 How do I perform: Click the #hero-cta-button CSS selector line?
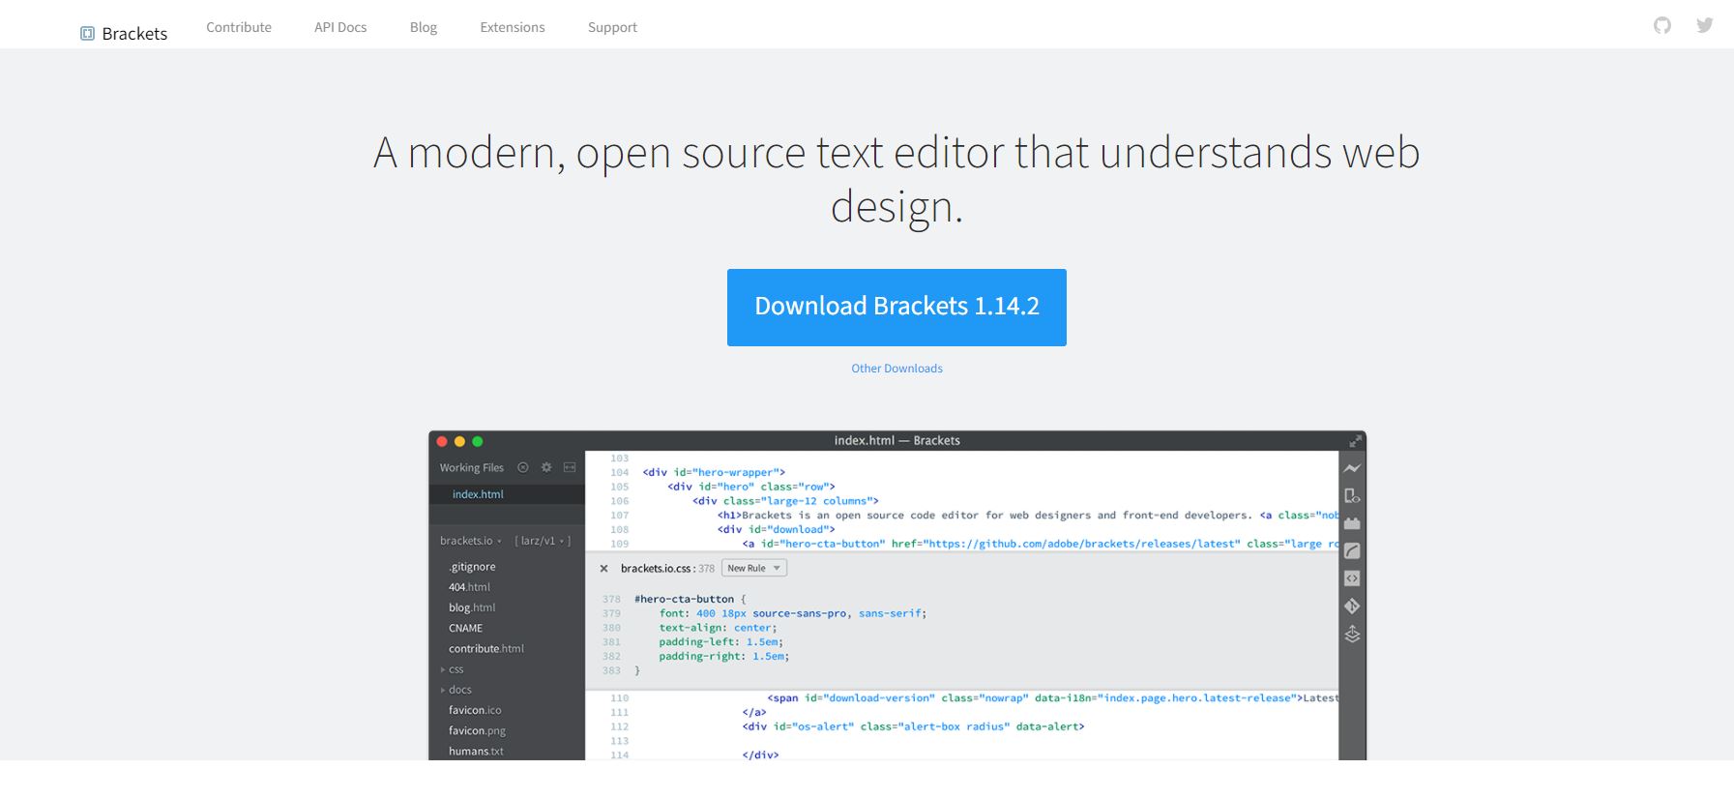690,600
